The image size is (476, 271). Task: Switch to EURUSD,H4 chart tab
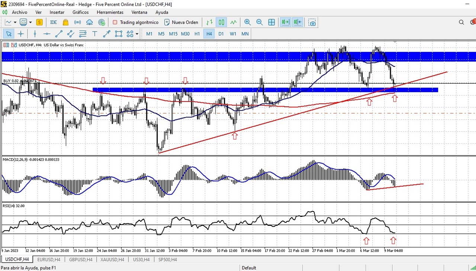[x=49, y=259]
